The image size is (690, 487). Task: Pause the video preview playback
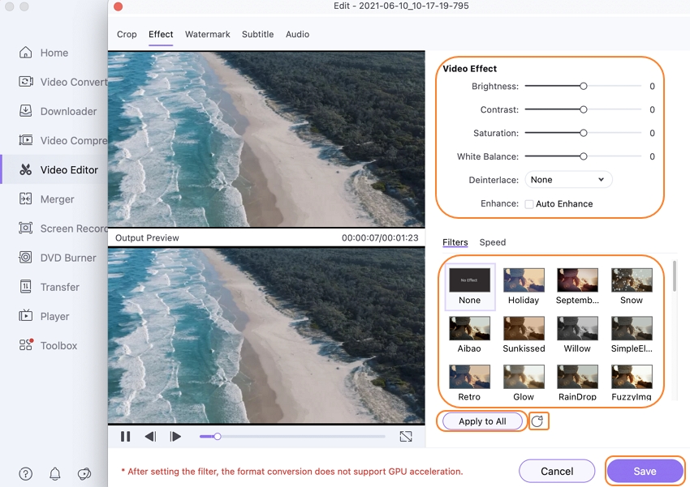(x=125, y=437)
